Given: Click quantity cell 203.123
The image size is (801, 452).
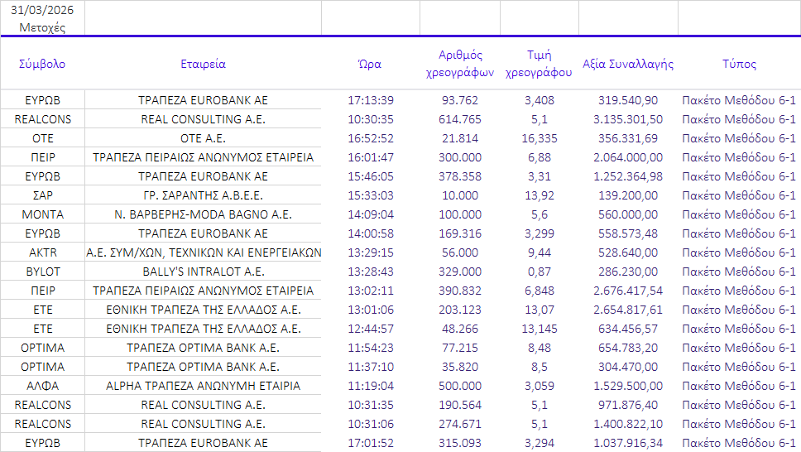Looking at the screenshot, I should click(460, 310).
